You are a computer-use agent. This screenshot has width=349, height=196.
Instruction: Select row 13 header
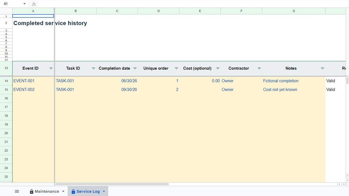click(x=6, y=68)
